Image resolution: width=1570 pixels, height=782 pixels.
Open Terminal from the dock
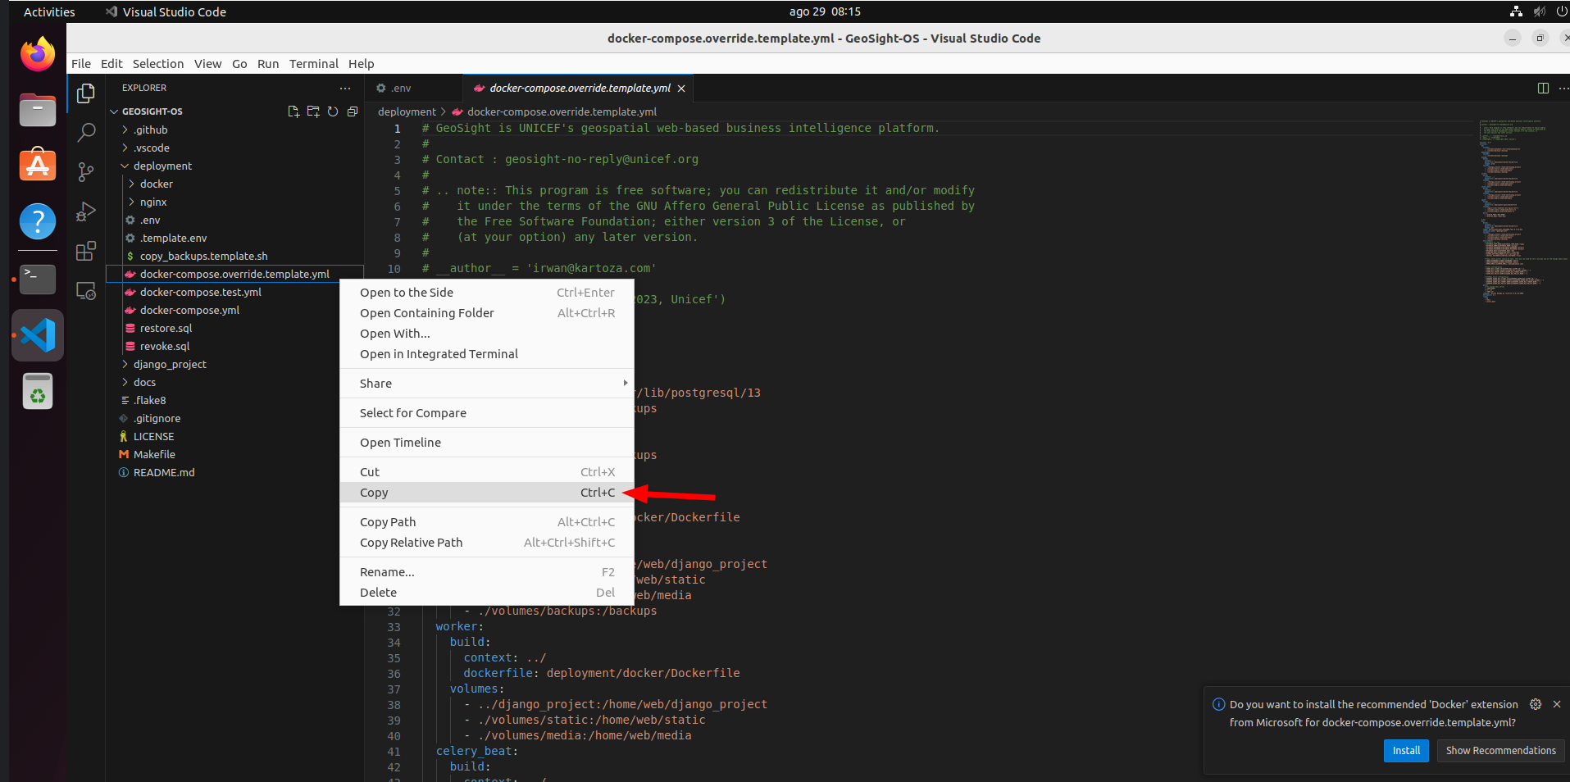38,280
